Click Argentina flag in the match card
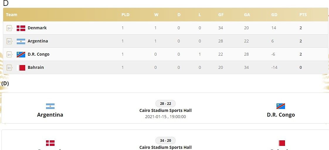This screenshot has height=150, width=329. [50, 106]
